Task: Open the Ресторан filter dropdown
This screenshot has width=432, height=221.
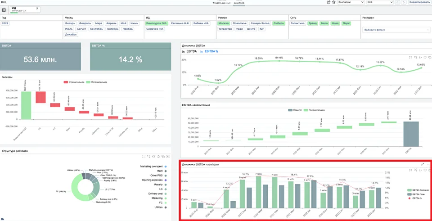Action: 396,30
